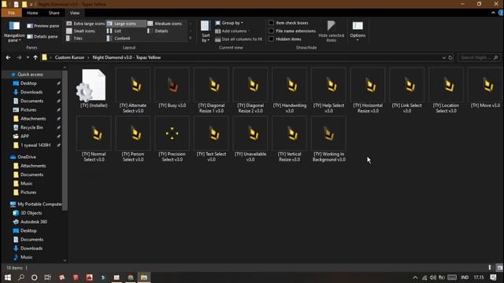This screenshot has width=504, height=283.
Task: Open recent locations dropdown arrow
Action: [x=28, y=57]
